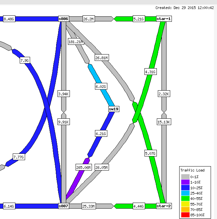Image resolution: width=217 pixels, height=219 pixels.
Task: Click the purple 1-10% legend swatch
Action: coord(185,182)
